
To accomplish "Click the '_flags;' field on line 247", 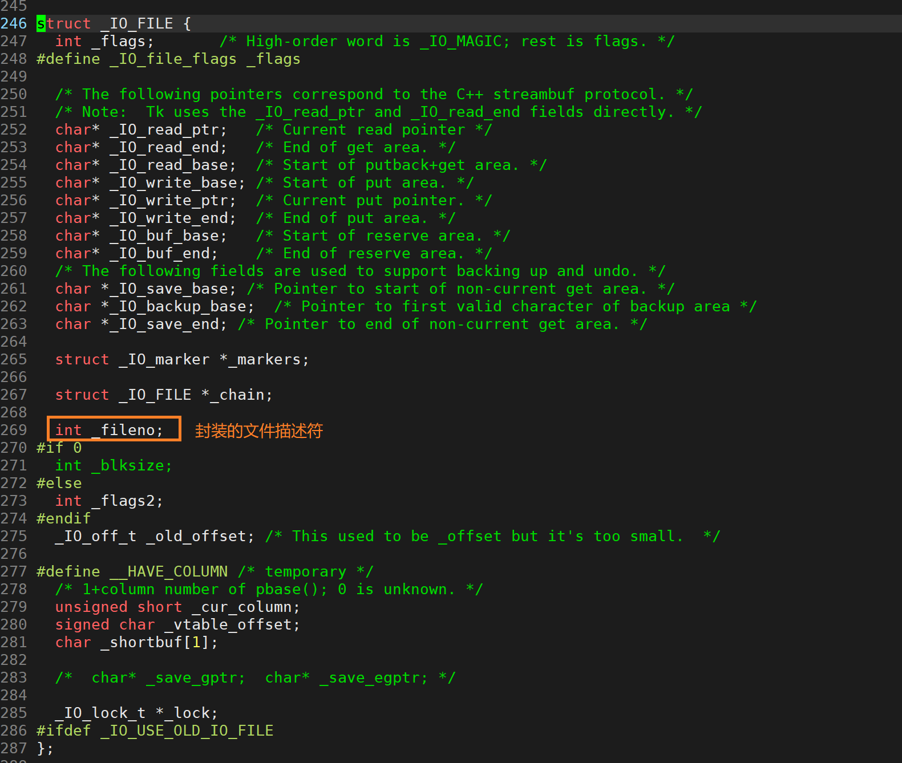I will (123, 41).
